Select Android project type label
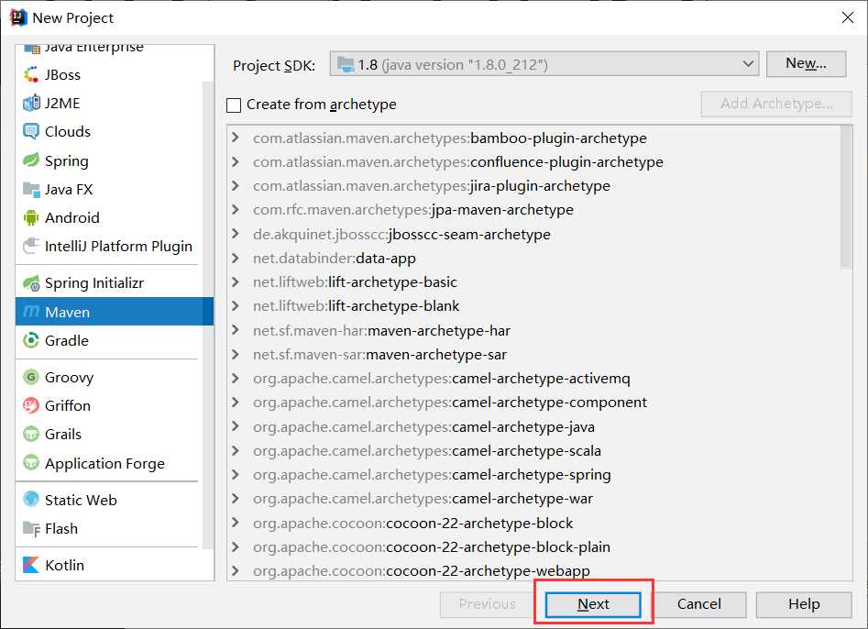Viewport: 868px width, 629px height. click(72, 217)
